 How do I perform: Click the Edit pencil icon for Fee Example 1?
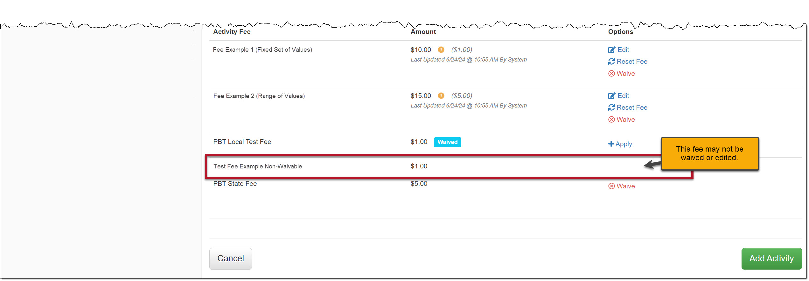611,50
